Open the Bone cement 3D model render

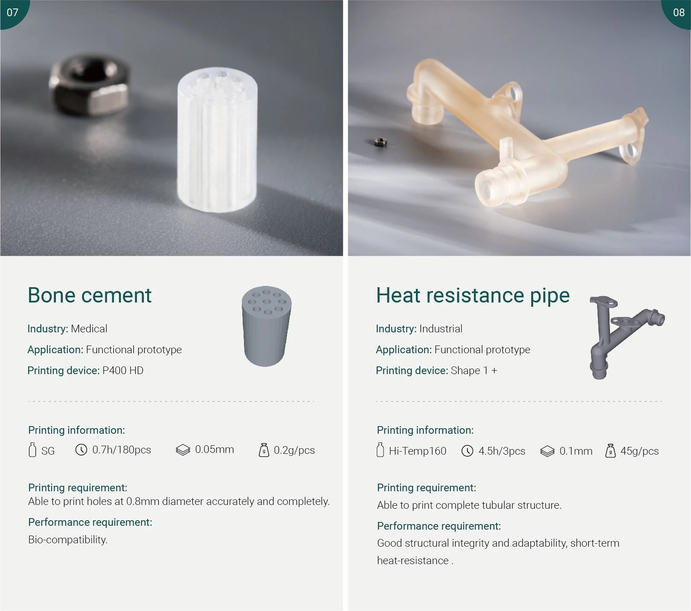[x=267, y=326]
